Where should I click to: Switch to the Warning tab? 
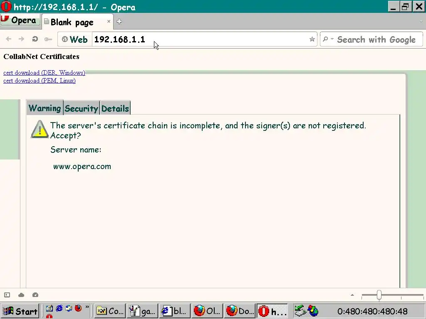click(x=45, y=108)
